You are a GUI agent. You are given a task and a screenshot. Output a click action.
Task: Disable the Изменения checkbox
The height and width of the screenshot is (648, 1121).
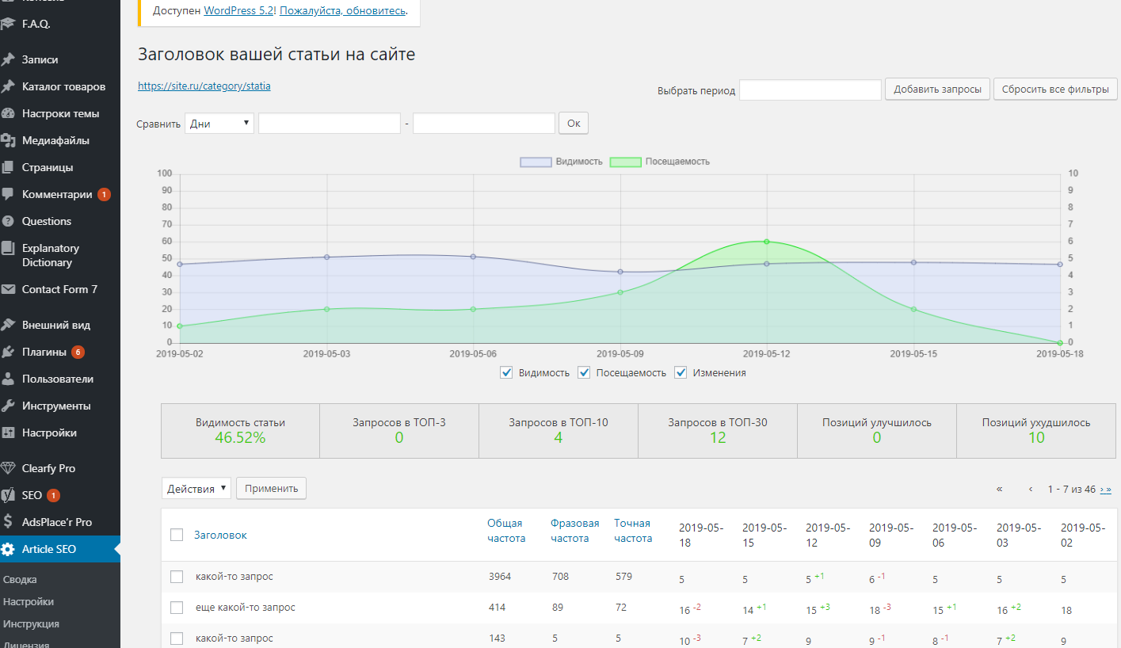point(681,372)
